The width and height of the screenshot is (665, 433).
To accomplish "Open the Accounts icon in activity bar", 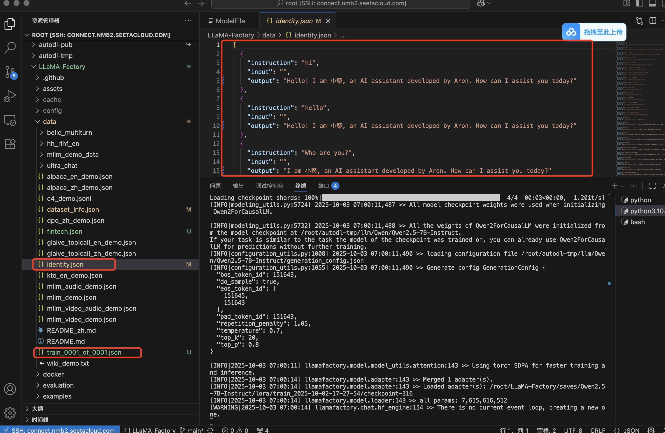I will [x=10, y=389].
